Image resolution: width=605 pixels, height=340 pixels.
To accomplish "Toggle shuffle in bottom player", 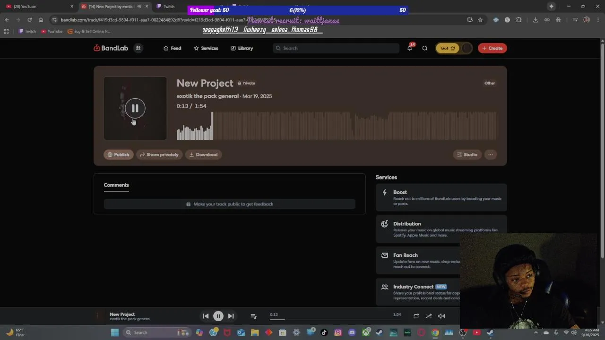I will tap(429, 316).
